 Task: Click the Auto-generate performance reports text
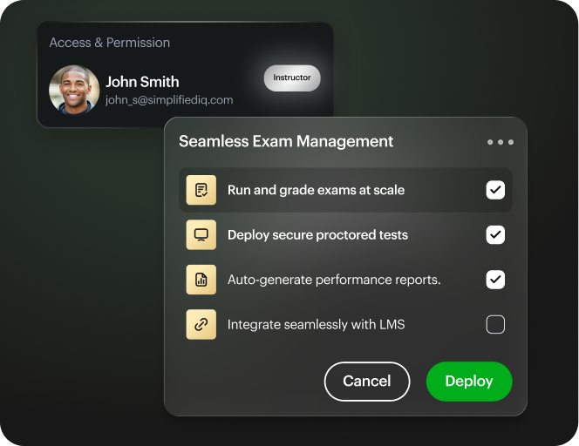[334, 280]
